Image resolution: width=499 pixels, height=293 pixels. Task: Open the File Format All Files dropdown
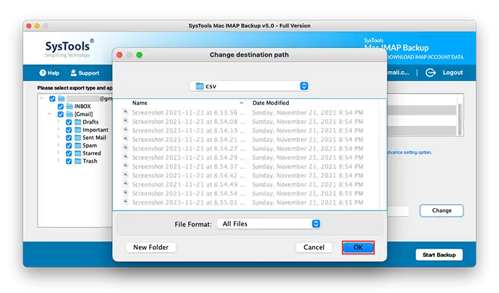pyautogui.click(x=269, y=224)
